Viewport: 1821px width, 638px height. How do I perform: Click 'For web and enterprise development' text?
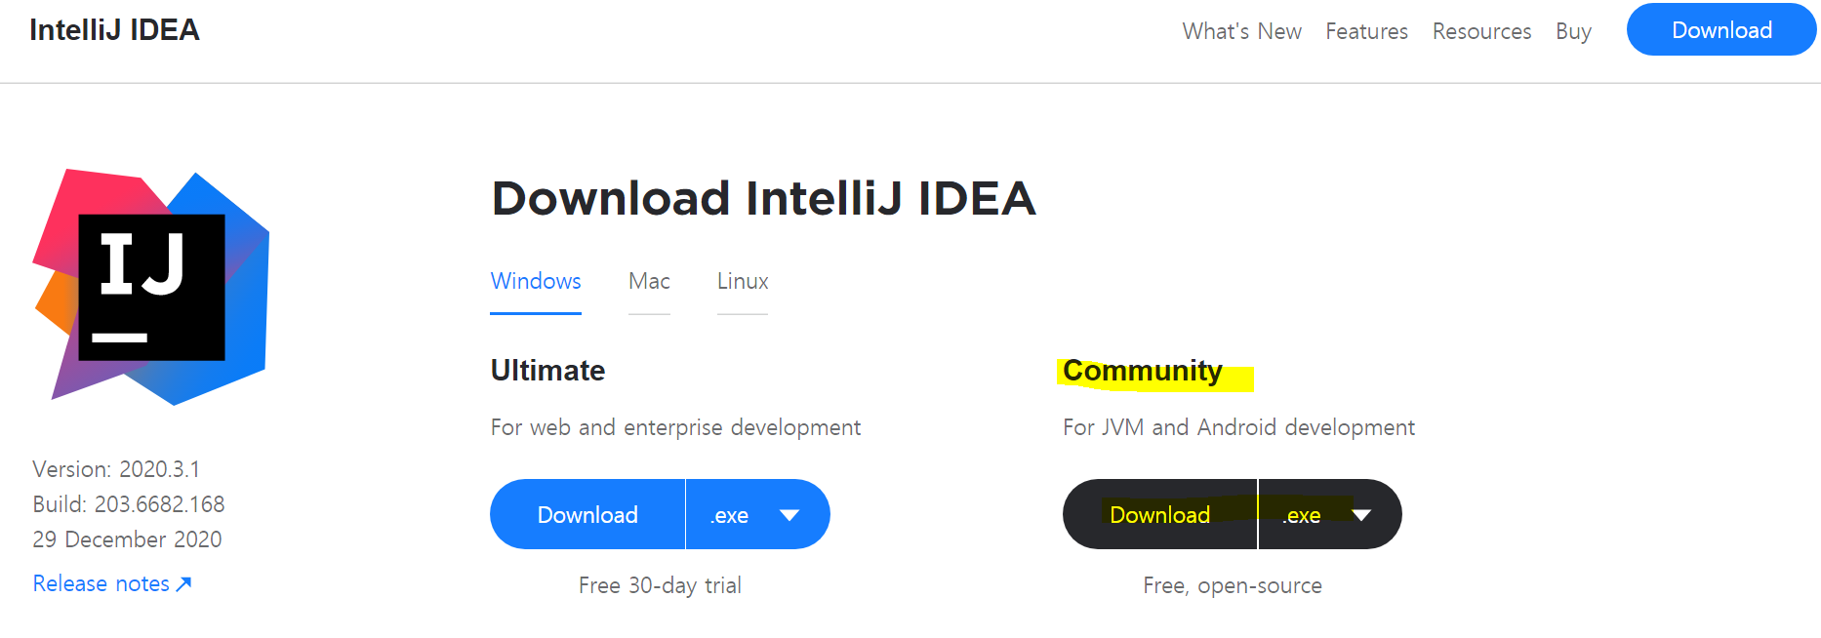point(675,427)
